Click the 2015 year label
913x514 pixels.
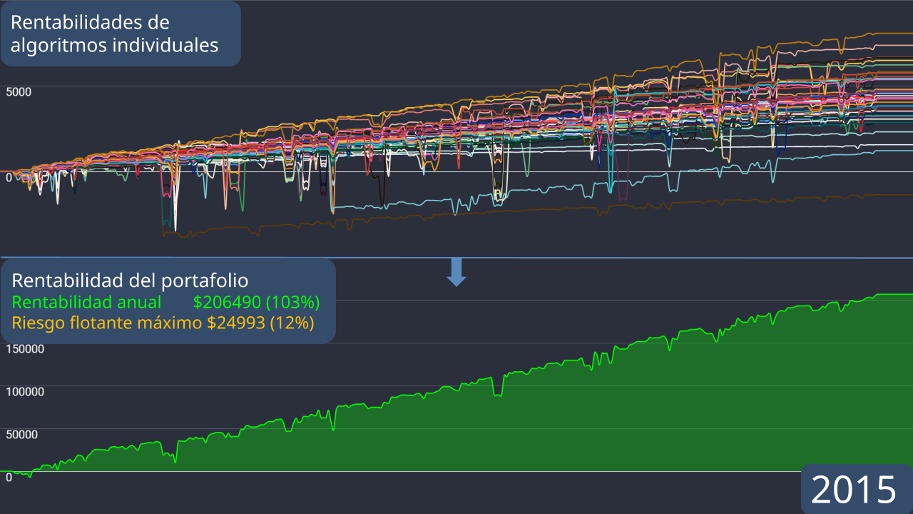click(854, 490)
